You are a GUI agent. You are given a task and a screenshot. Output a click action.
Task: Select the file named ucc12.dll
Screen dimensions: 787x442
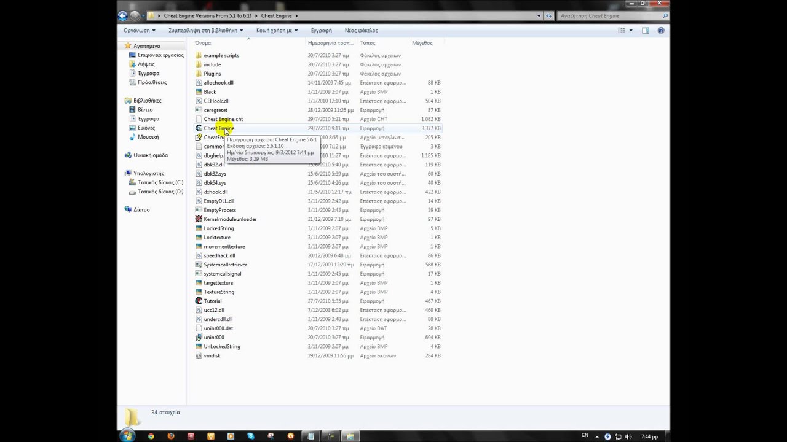tap(214, 310)
